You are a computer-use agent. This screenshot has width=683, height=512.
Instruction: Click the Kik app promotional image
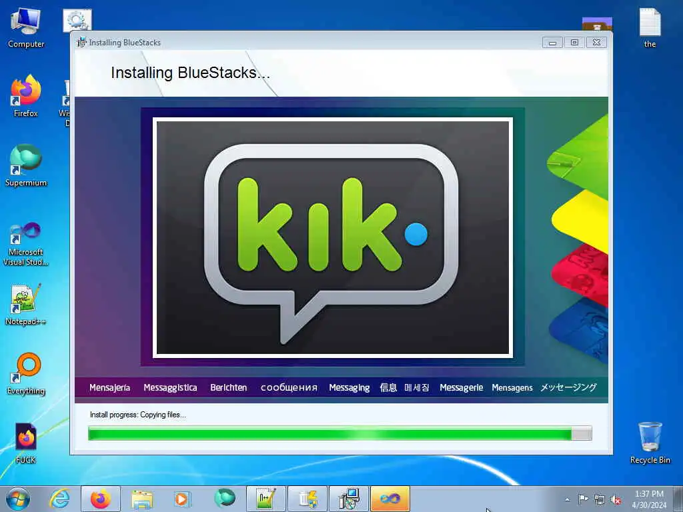333,238
